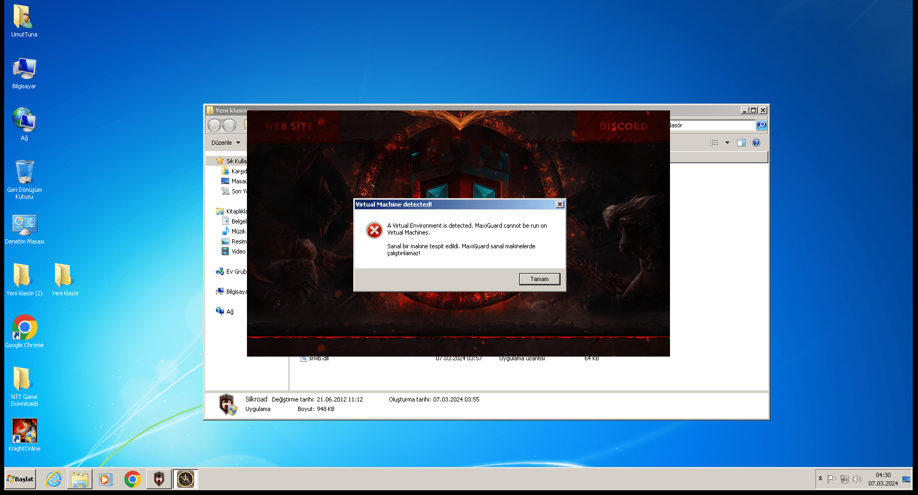Select Ağ in Explorer navigation pane
Image resolution: width=918 pixels, height=495 pixels.
point(225,312)
